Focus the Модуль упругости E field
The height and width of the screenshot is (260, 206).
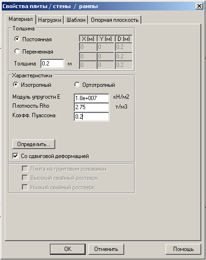click(91, 98)
